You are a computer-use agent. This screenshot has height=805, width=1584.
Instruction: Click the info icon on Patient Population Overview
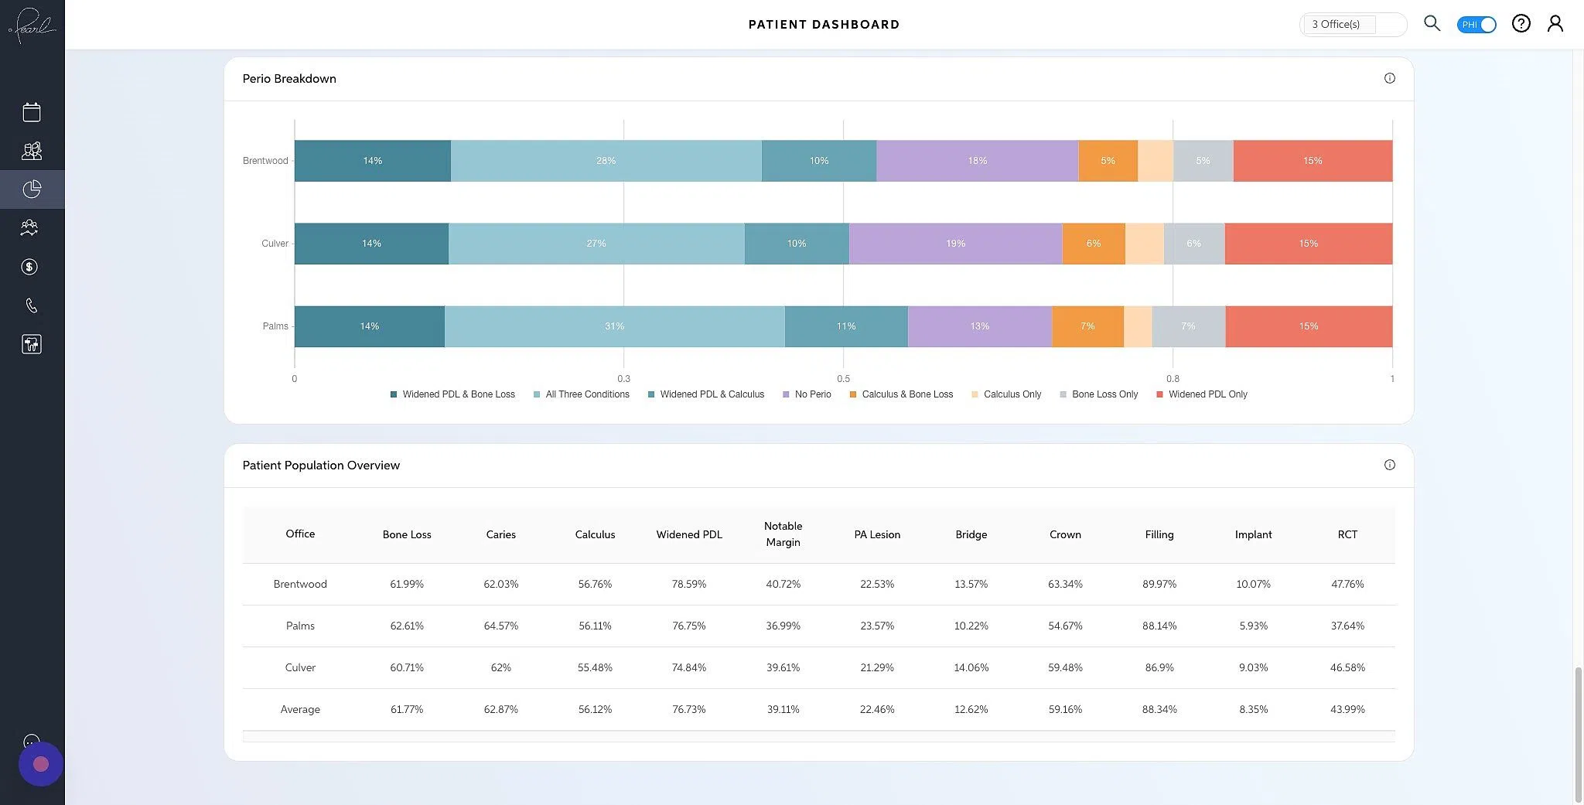click(x=1390, y=465)
